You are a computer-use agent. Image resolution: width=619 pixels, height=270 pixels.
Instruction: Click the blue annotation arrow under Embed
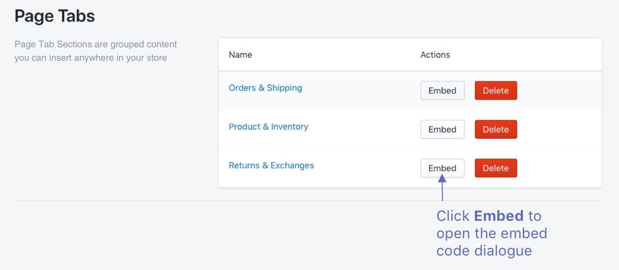coord(442,188)
